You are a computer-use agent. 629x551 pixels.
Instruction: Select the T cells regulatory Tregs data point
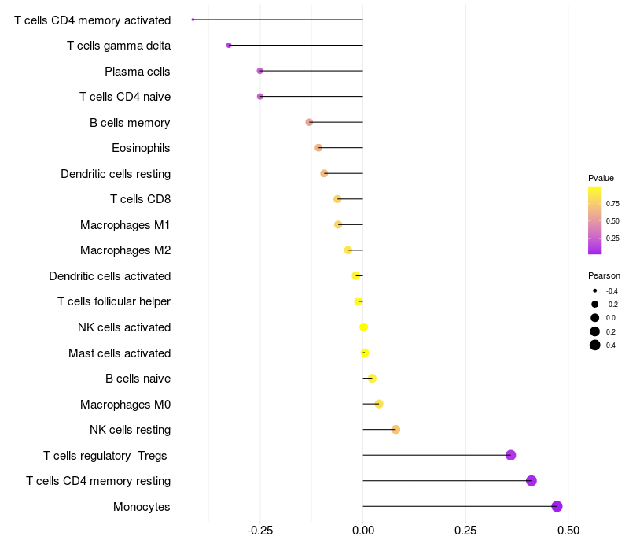[x=510, y=455]
